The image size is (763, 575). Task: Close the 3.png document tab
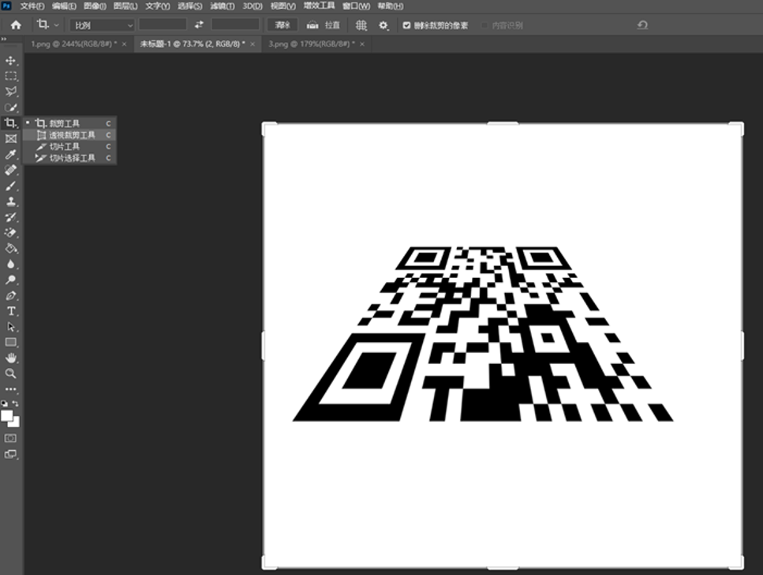362,44
